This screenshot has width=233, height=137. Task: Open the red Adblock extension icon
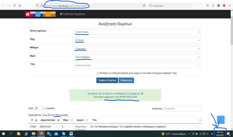click(224, 6)
